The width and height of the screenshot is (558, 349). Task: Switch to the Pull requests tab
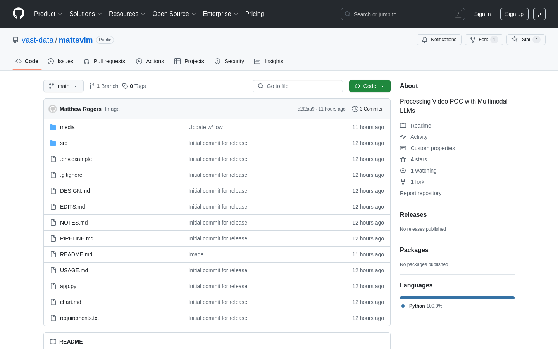[x=104, y=61]
